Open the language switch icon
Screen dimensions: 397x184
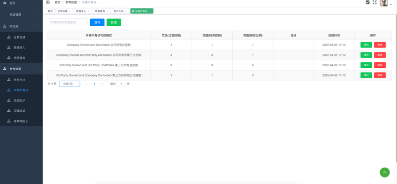(367, 2)
